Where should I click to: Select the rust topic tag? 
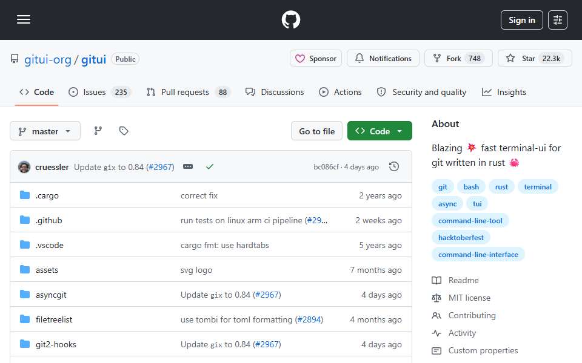(501, 187)
